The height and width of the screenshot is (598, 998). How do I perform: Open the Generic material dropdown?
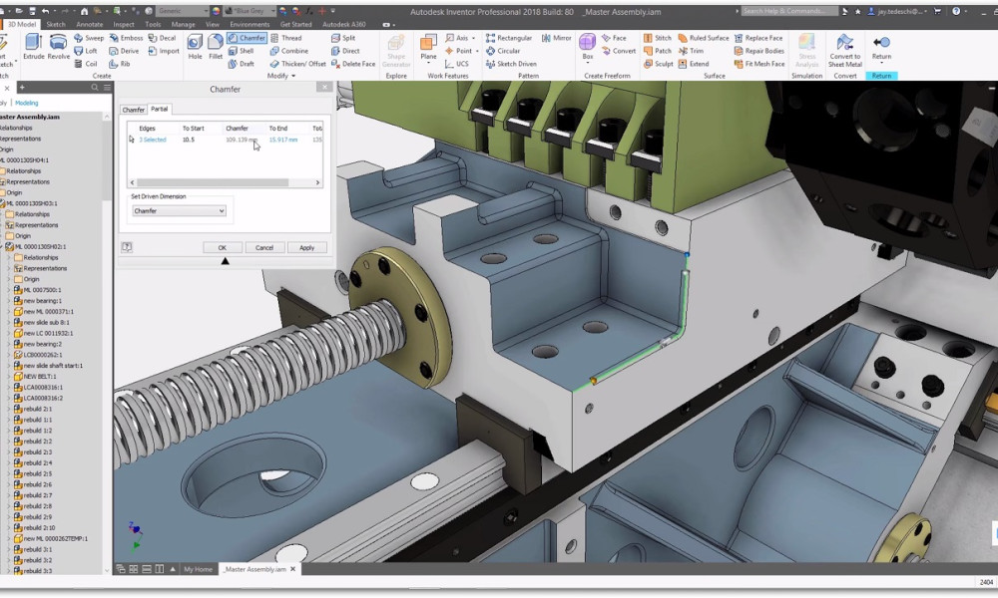point(206,11)
